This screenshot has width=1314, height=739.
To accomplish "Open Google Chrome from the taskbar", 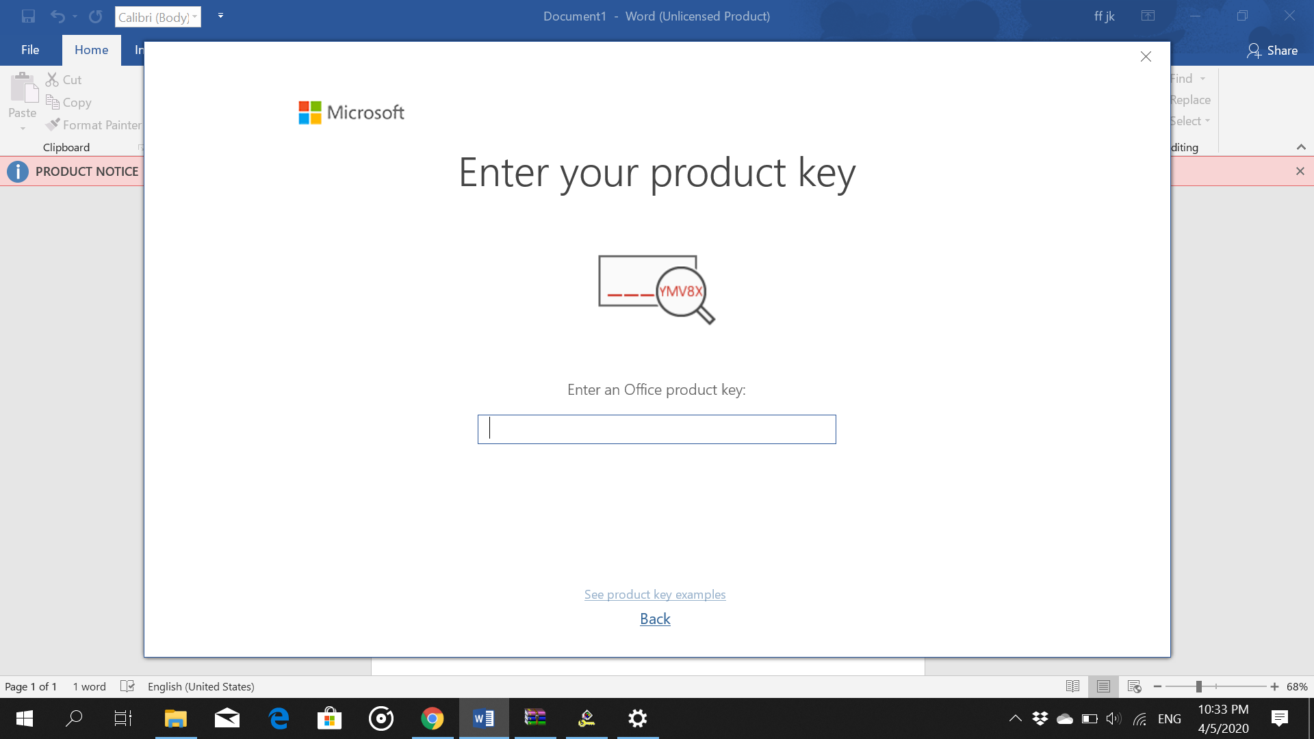I will pyautogui.click(x=433, y=718).
